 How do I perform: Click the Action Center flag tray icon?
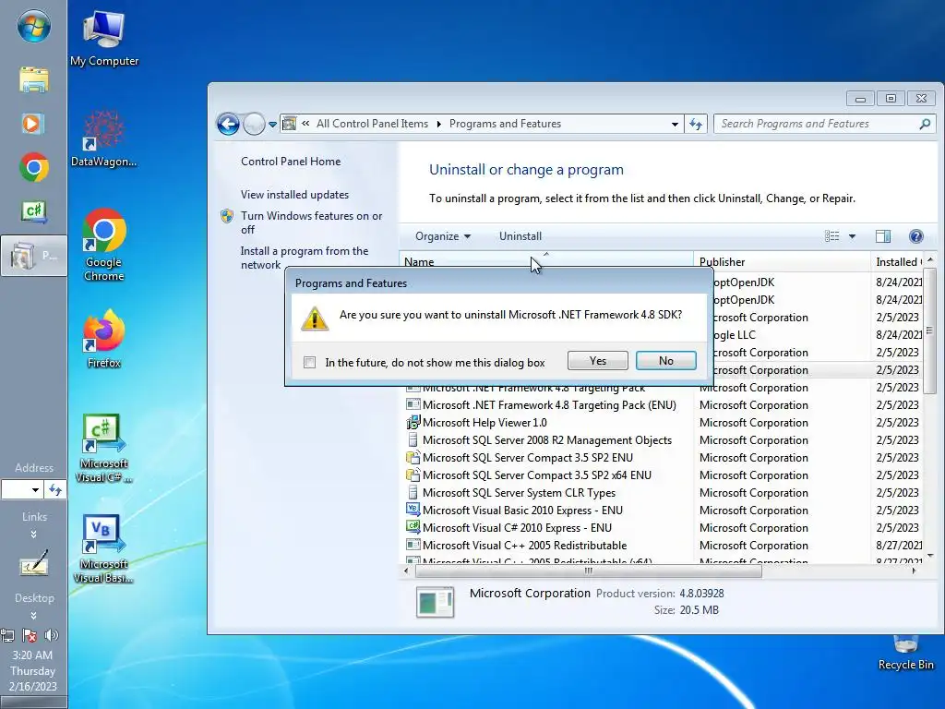tap(29, 635)
